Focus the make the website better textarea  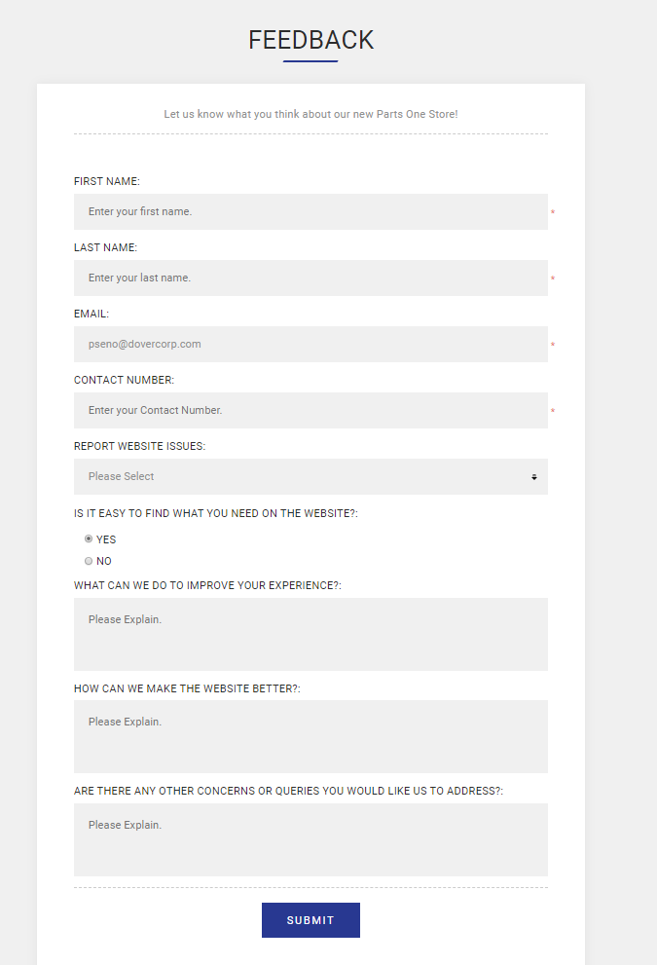(x=310, y=737)
